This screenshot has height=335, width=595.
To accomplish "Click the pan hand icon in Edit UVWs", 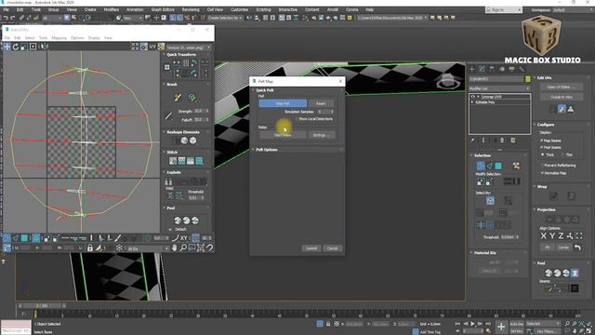I will (x=174, y=248).
